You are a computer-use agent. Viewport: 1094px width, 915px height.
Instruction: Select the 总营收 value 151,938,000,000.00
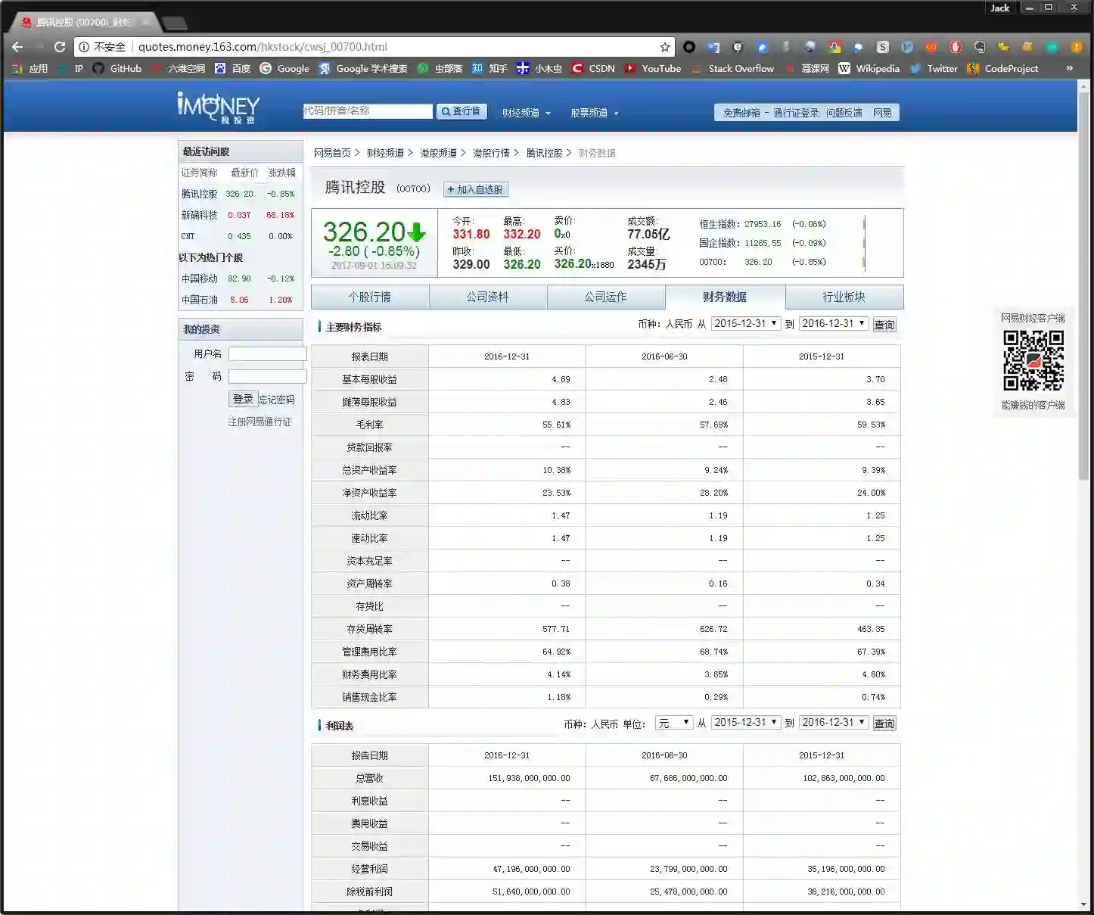pos(529,778)
